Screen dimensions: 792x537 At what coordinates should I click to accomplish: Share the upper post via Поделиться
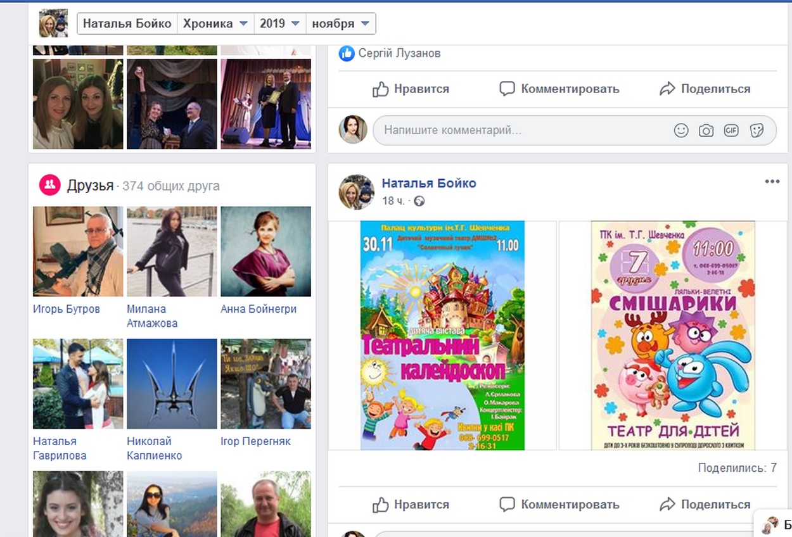[705, 89]
